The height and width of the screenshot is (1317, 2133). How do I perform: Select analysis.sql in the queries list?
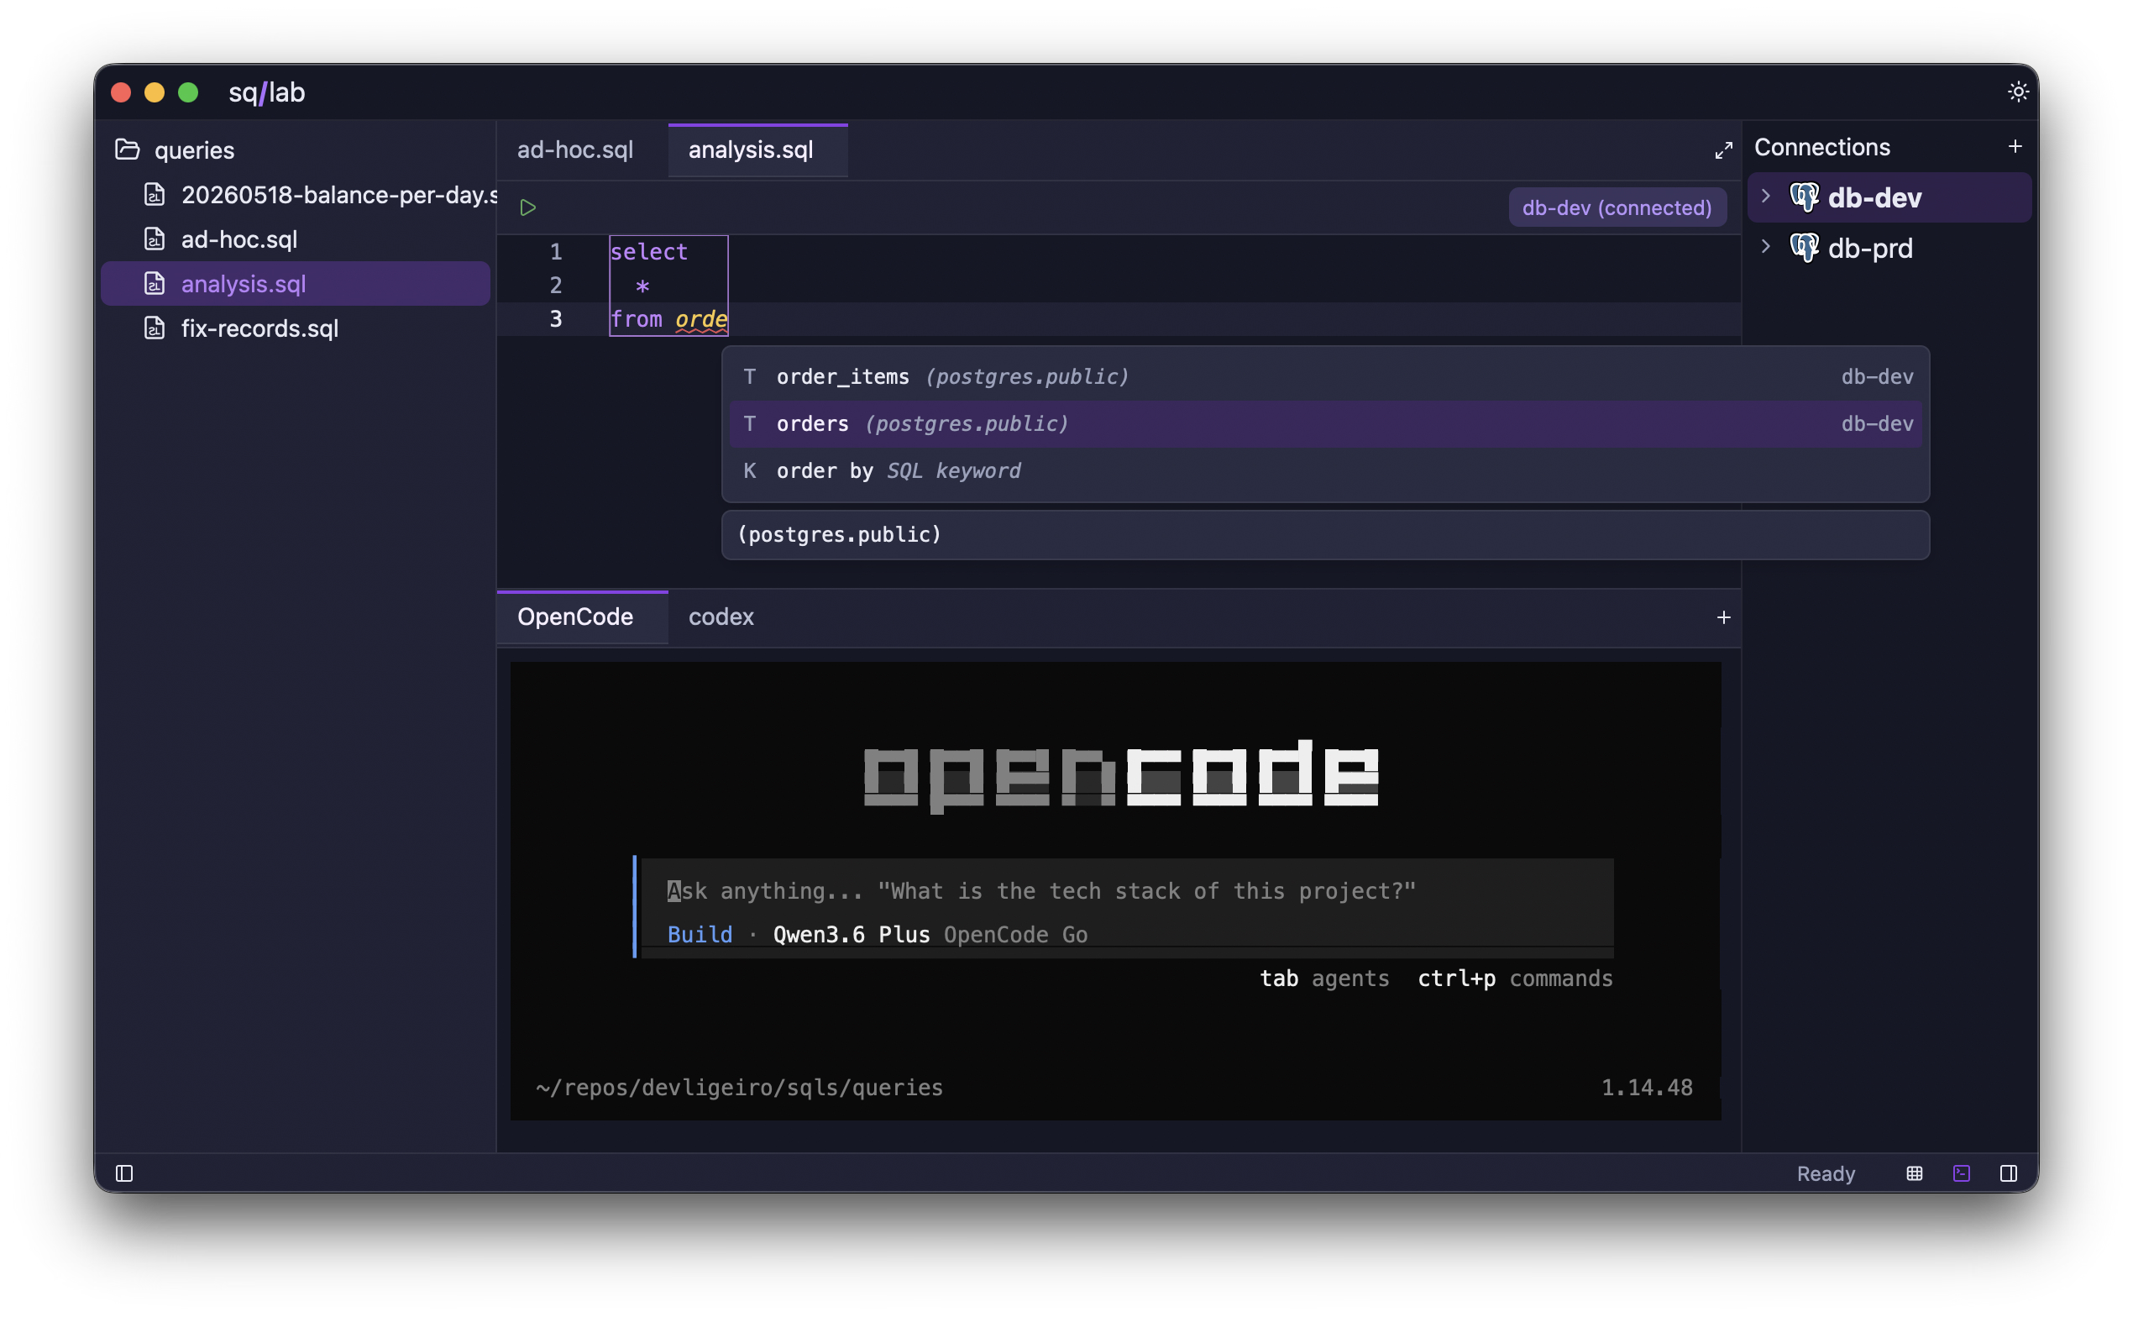pyautogui.click(x=295, y=283)
